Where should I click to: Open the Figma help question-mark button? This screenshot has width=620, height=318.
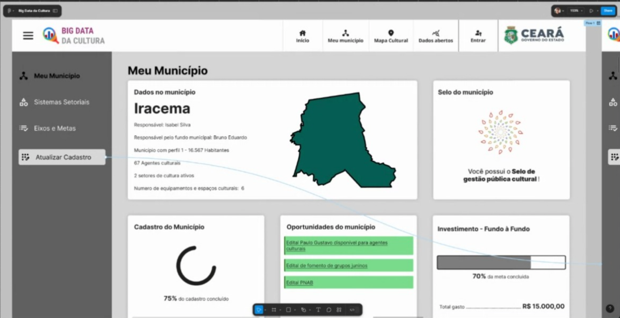click(610, 308)
